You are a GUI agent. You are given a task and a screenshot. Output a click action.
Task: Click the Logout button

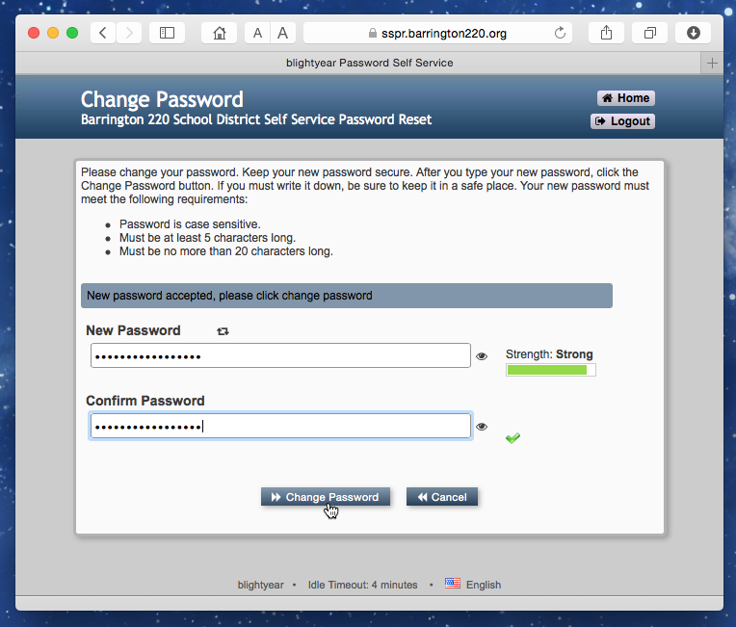click(x=623, y=121)
